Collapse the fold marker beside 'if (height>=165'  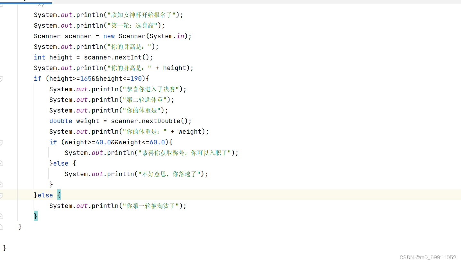coord(1,78)
